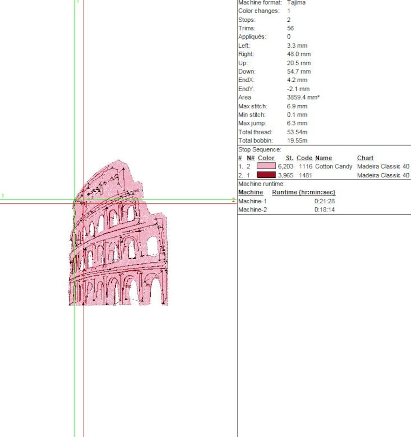Click runtime value 0:21:28
Screen dimensions: 411x437
(325, 201)
